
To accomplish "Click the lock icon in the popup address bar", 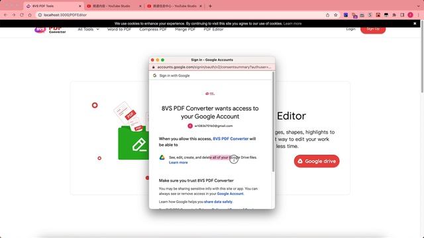I will [x=153, y=67].
